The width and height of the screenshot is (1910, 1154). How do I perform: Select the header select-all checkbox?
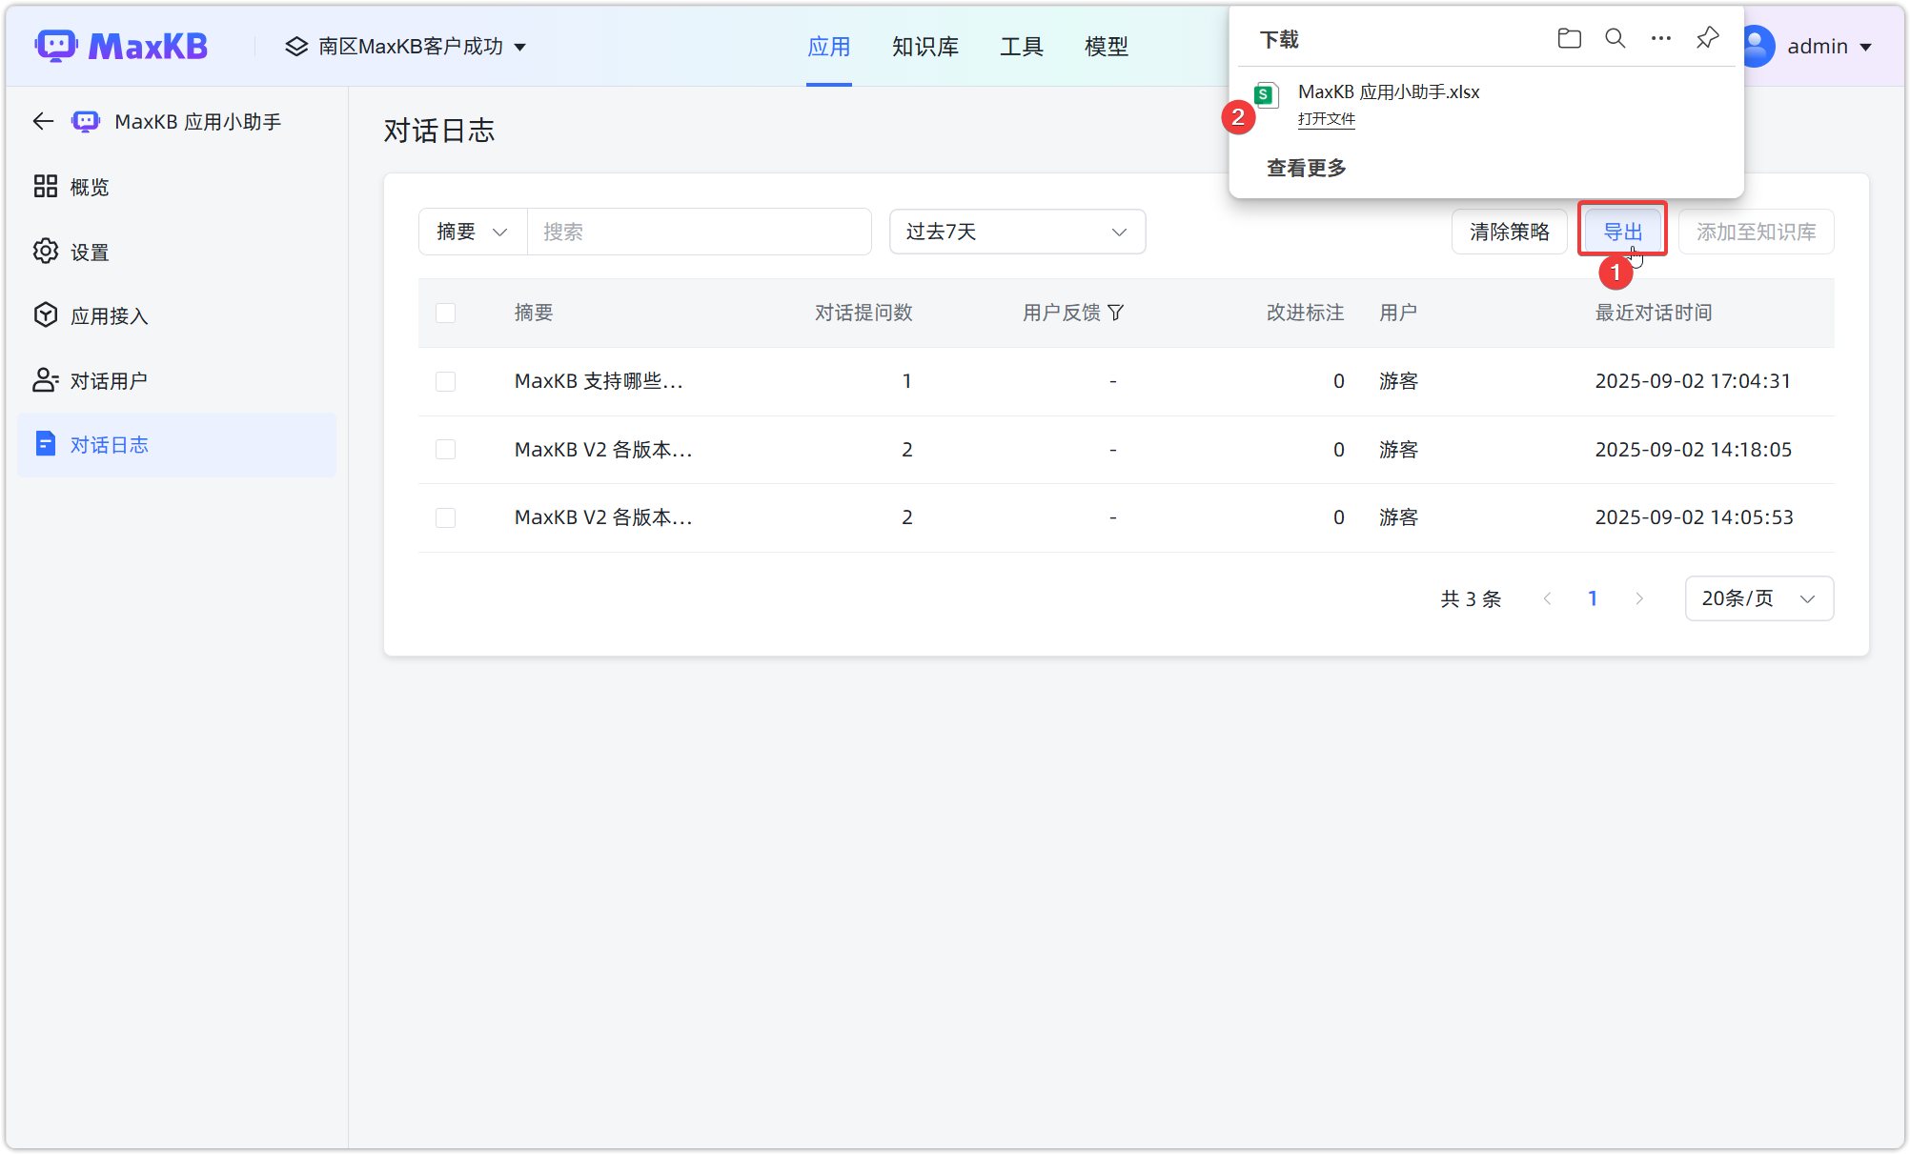(445, 313)
